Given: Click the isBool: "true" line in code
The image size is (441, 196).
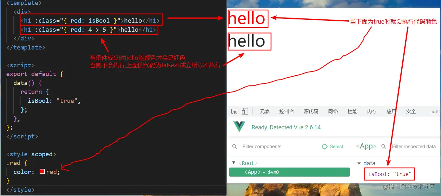Looking at the screenshot, I should click(54, 101).
